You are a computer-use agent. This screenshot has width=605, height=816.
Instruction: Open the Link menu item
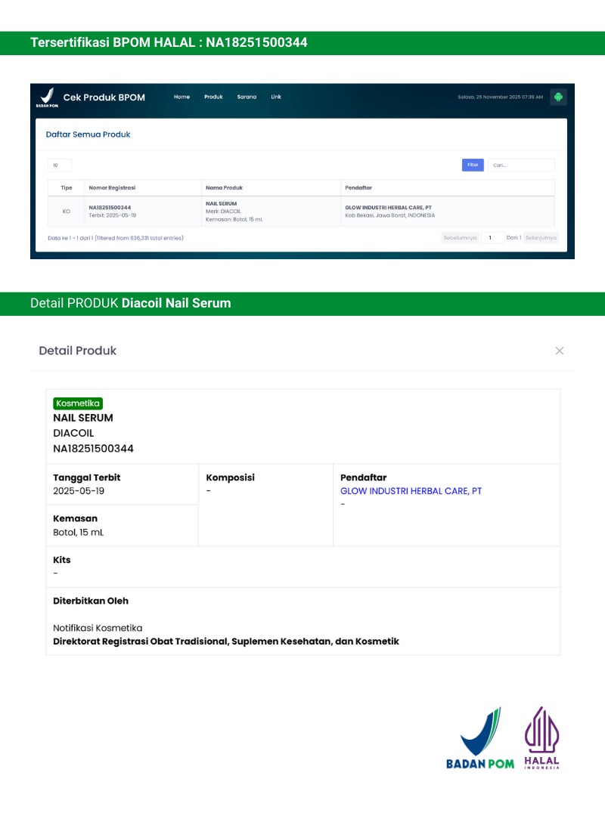pyautogui.click(x=276, y=97)
